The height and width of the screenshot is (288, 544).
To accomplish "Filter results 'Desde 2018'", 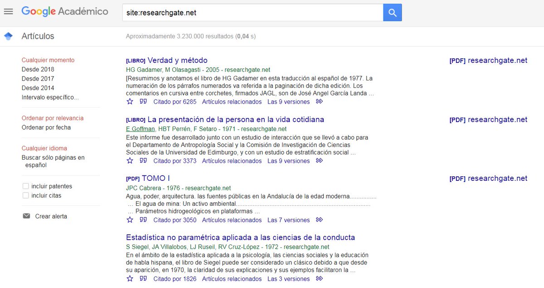I will coord(38,70).
